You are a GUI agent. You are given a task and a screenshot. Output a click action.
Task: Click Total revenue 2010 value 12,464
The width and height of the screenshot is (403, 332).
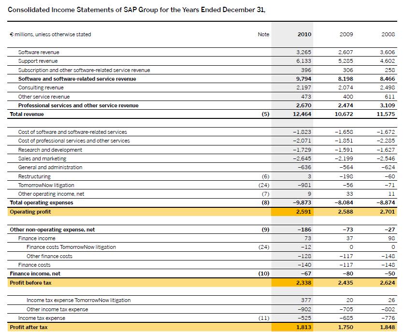pyautogui.click(x=302, y=114)
